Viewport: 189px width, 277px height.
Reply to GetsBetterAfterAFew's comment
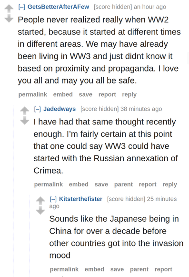[x=129, y=94]
